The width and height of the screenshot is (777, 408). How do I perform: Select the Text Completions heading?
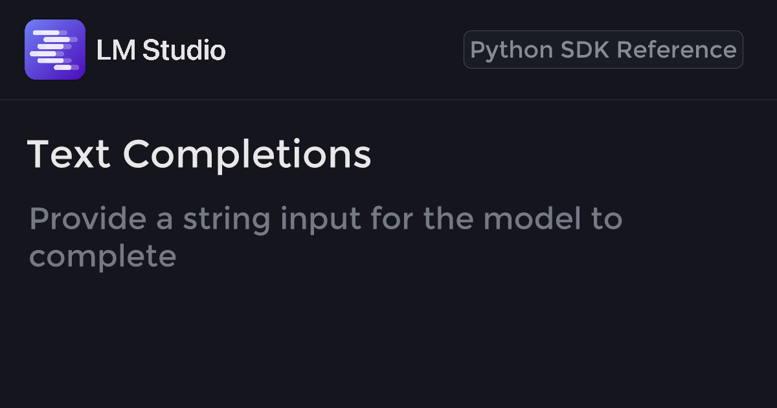(x=199, y=155)
